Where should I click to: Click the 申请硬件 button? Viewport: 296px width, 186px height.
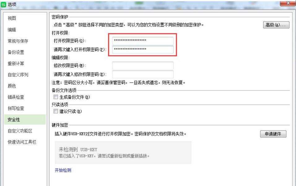273,134
